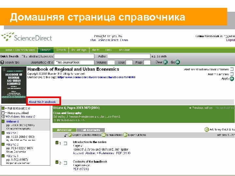Open Alerts in the nav bar
The image size is (235, 176).
tap(96, 50)
